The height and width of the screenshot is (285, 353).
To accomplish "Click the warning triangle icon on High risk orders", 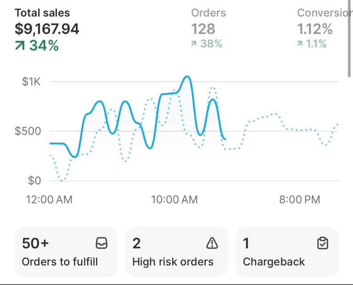I will click(x=211, y=243).
